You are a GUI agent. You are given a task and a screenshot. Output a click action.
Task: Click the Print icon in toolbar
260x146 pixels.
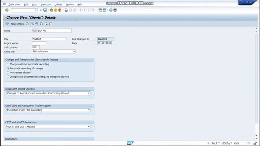pos(66,10)
